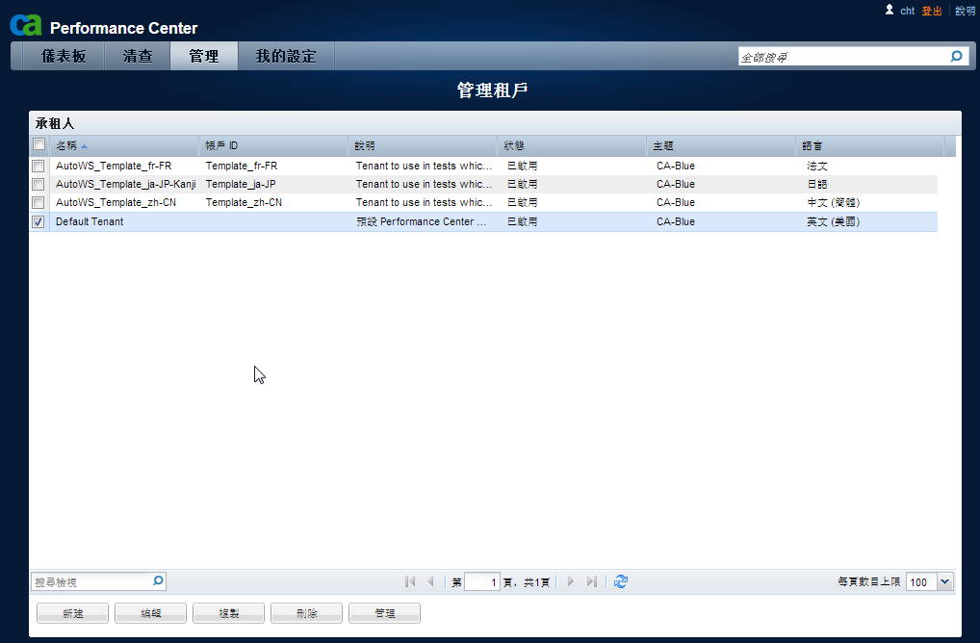Sort by the 說明 column header
This screenshot has height=643, width=980.
pyautogui.click(x=422, y=145)
